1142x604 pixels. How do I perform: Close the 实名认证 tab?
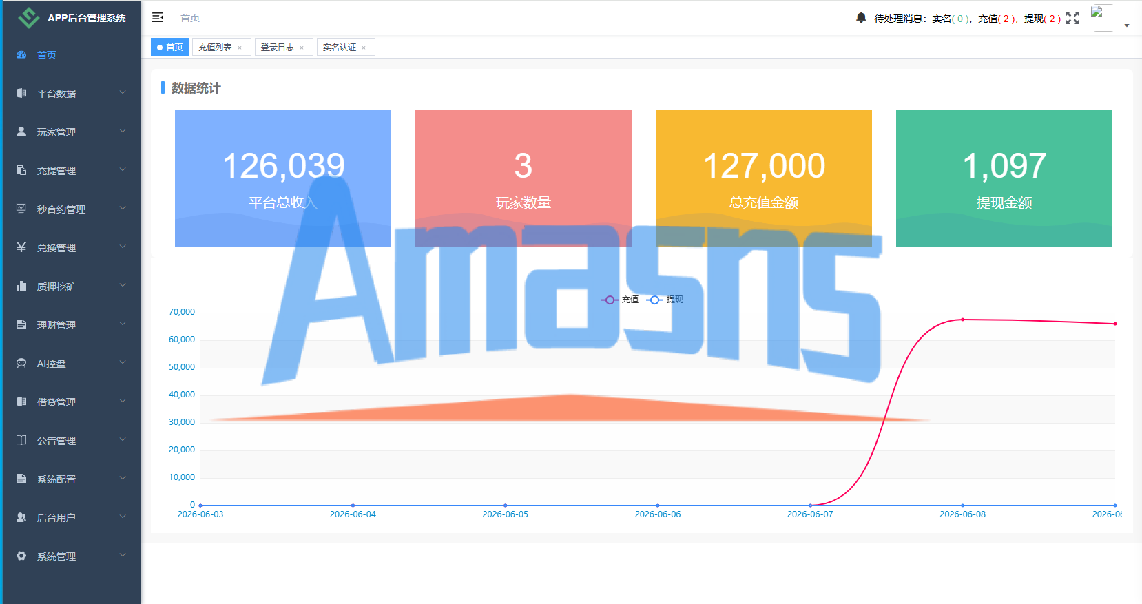pyautogui.click(x=364, y=48)
